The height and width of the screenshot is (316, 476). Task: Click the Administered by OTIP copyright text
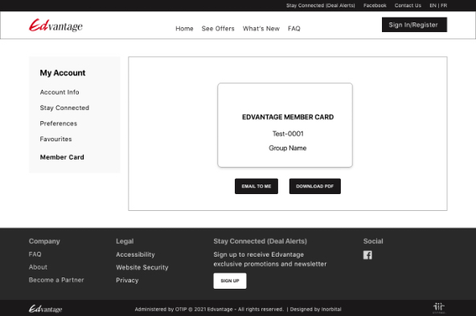coord(209,309)
